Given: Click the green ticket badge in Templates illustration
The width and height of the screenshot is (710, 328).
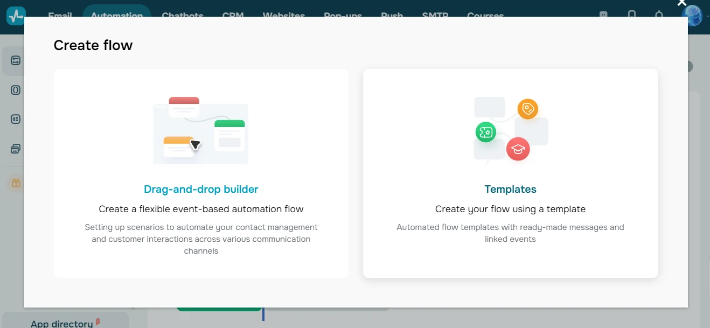Looking at the screenshot, I should 486,132.
